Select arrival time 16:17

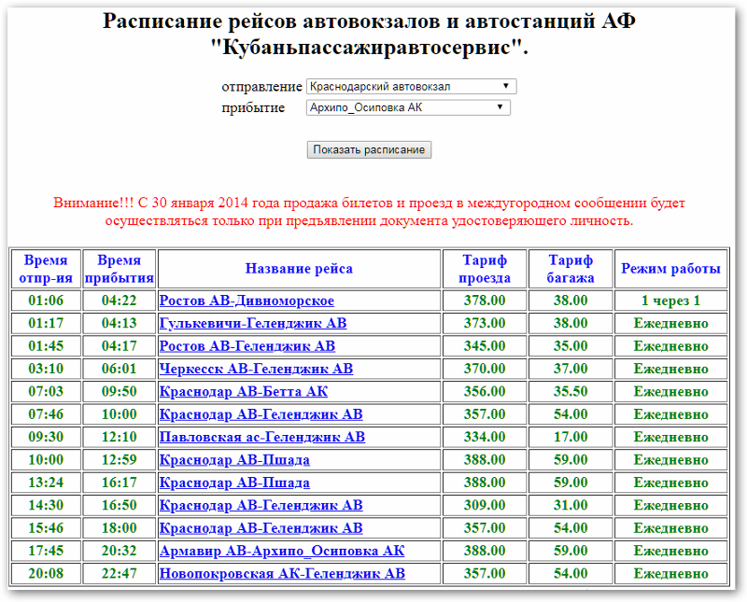click(x=120, y=483)
